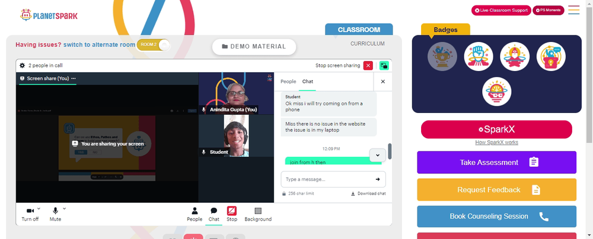Expand microphone options chevron
This screenshot has height=239, width=593.
(x=64, y=208)
